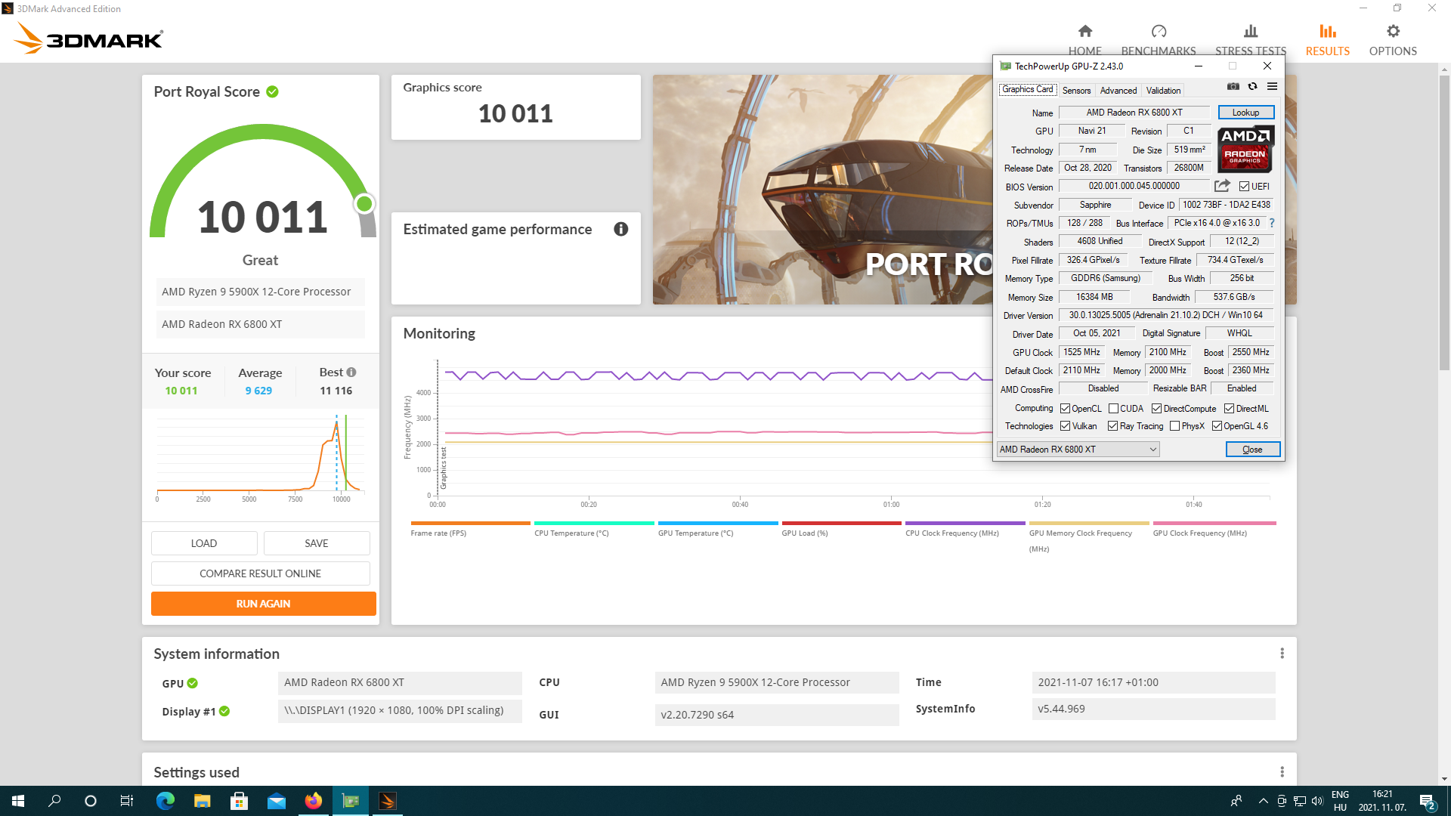Click the GPU-Z BIOS Version field
The height and width of the screenshot is (816, 1451).
1134,186
